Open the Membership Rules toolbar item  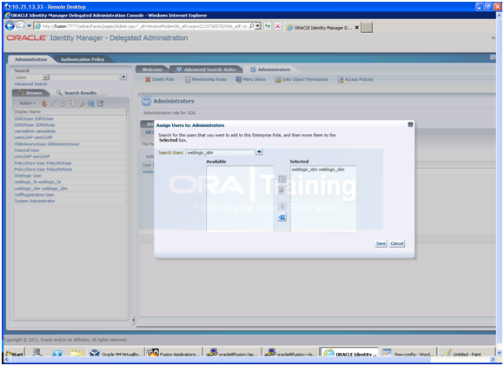click(x=206, y=79)
